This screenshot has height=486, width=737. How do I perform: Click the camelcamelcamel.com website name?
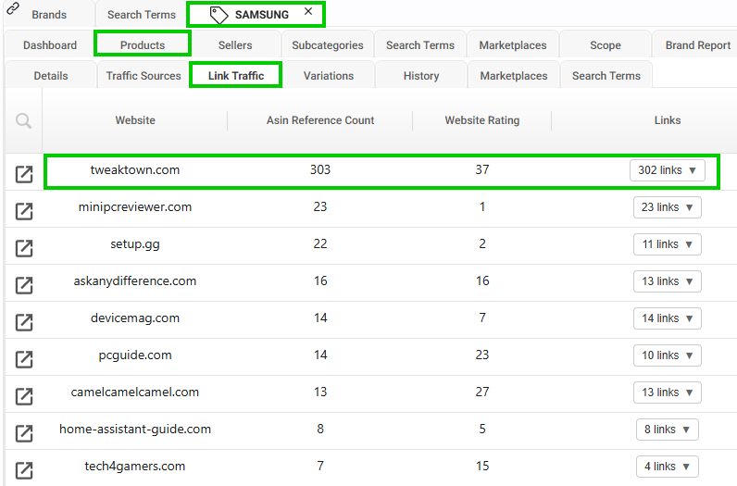[x=135, y=392]
